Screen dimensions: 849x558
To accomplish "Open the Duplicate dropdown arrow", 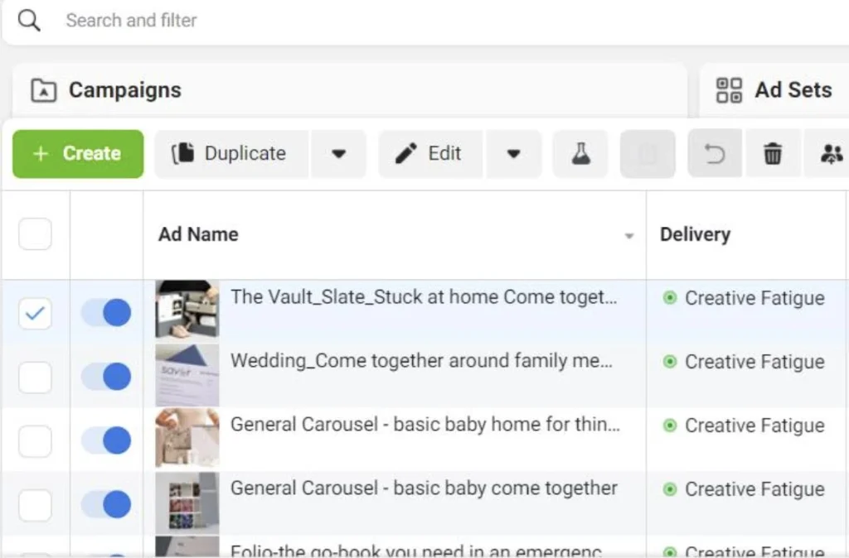I will pos(338,154).
